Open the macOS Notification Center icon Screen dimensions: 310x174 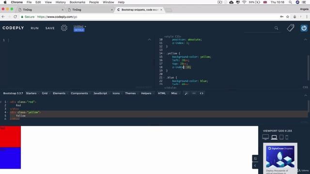point(304,2)
